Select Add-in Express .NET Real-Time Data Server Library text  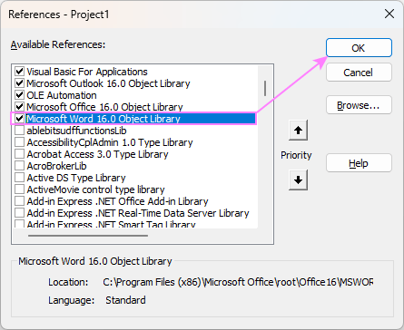point(138,213)
